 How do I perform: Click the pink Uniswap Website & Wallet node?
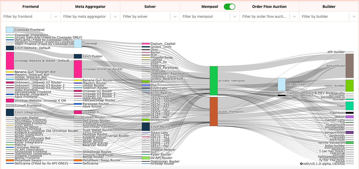click(x=10, y=61)
